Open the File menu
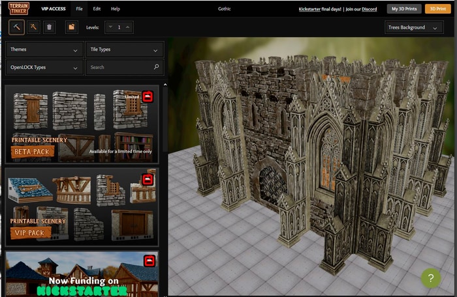 coord(79,9)
